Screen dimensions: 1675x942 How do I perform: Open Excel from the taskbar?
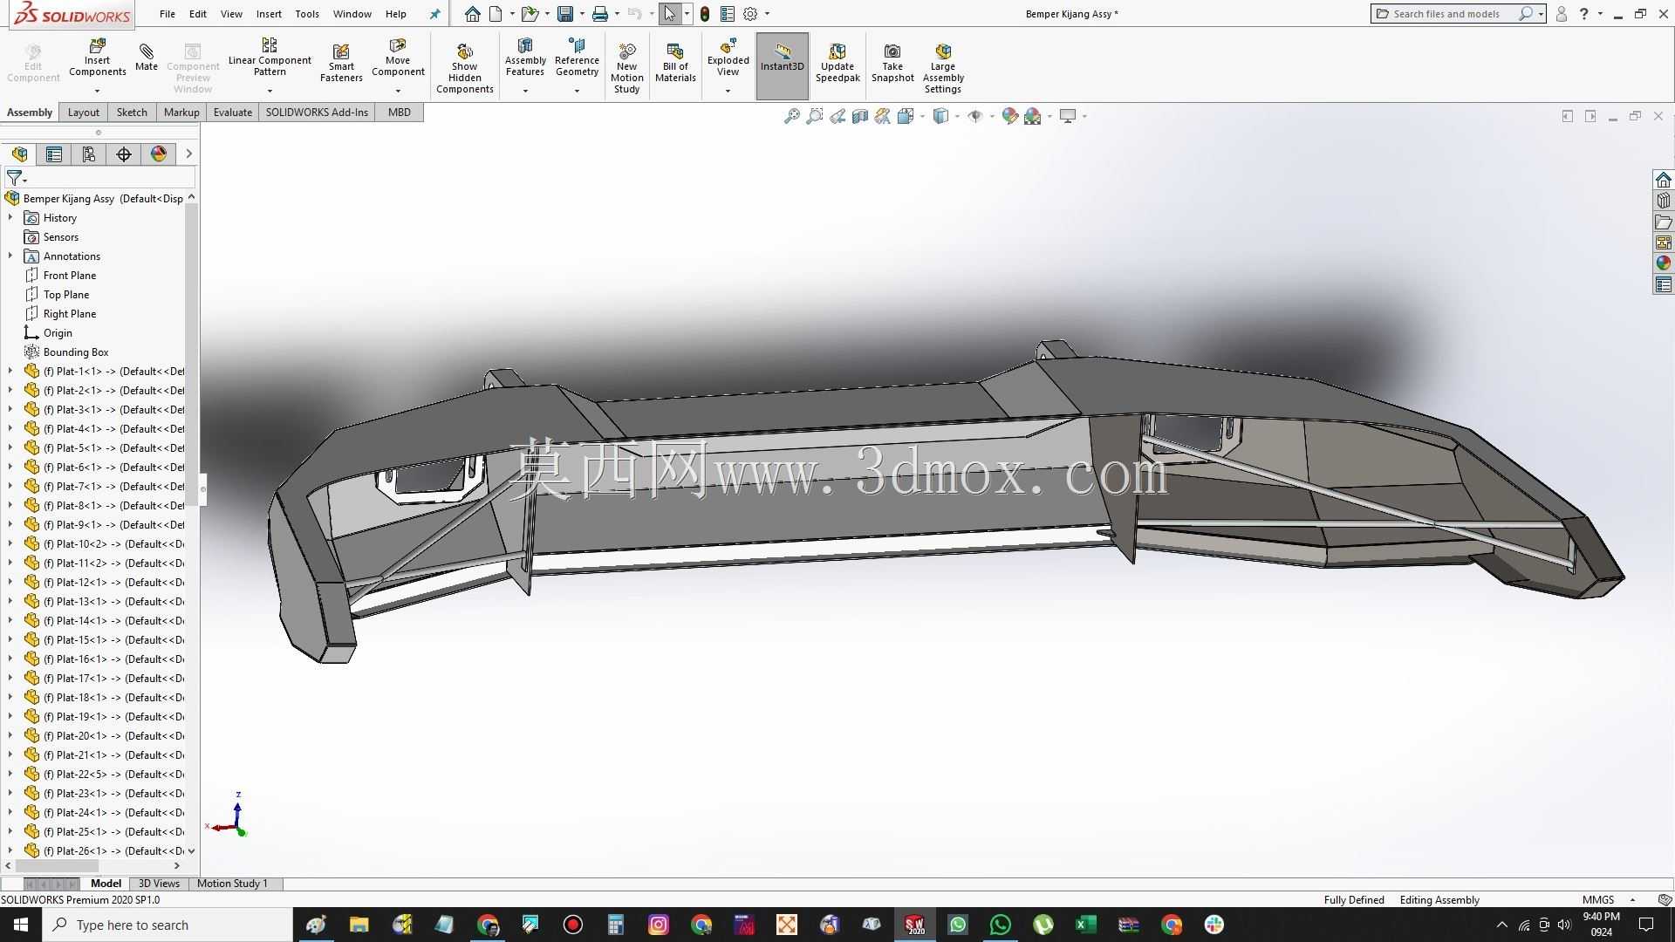[x=1085, y=925]
